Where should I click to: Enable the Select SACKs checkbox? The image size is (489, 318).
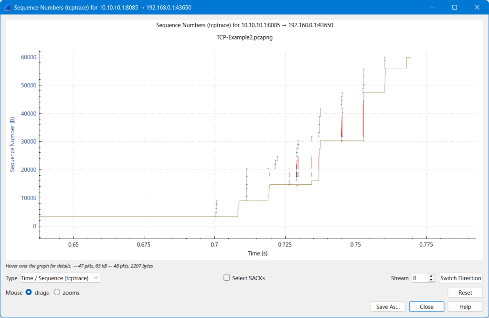[227, 278]
